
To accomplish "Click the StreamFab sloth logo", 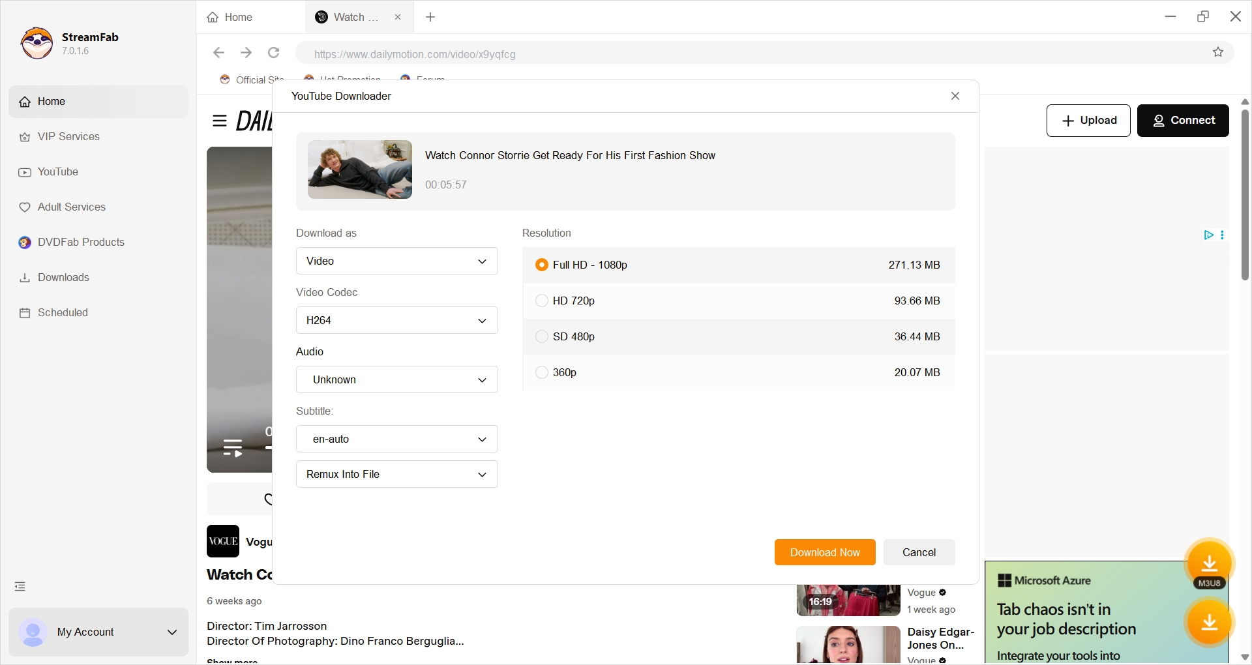I will [x=36, y=43].
